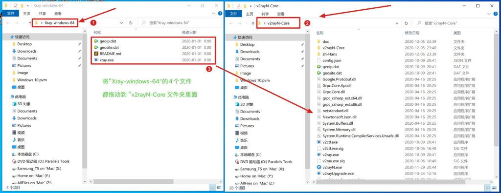
Task: Refresh the Xray-windows-64 folder view
Action: [131, 23]
